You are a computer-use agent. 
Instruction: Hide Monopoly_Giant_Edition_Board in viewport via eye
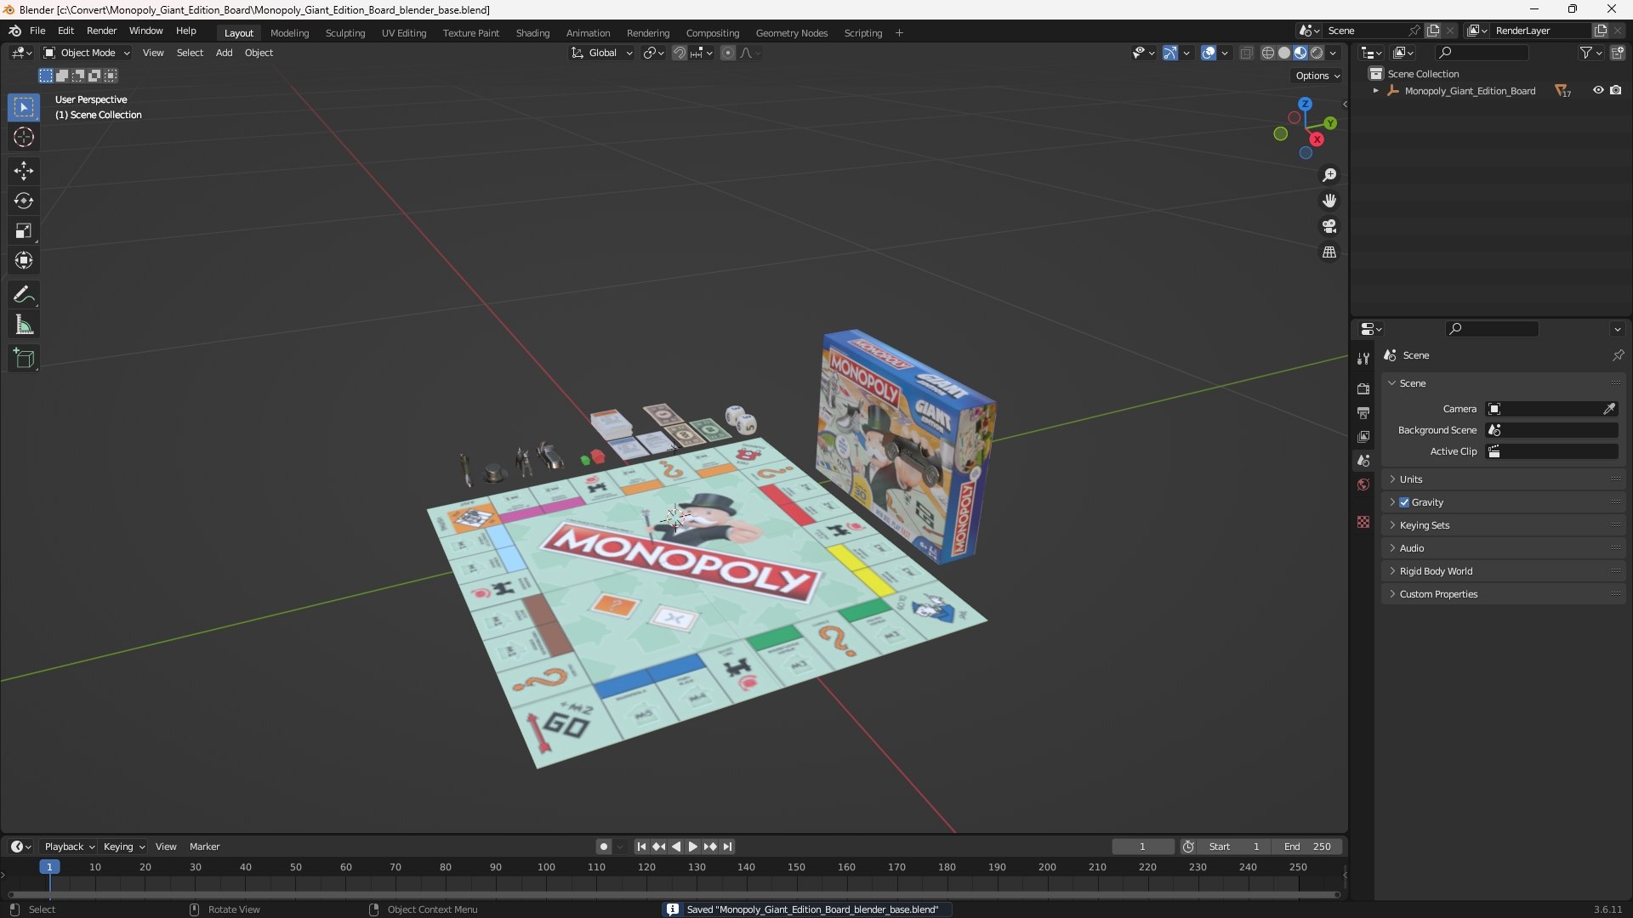pyautogui.click(x=1598, y=90)
